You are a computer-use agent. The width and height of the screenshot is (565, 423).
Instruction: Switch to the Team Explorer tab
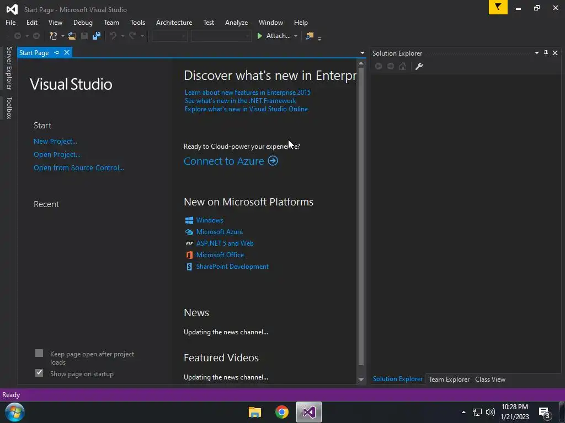[449, 379]
